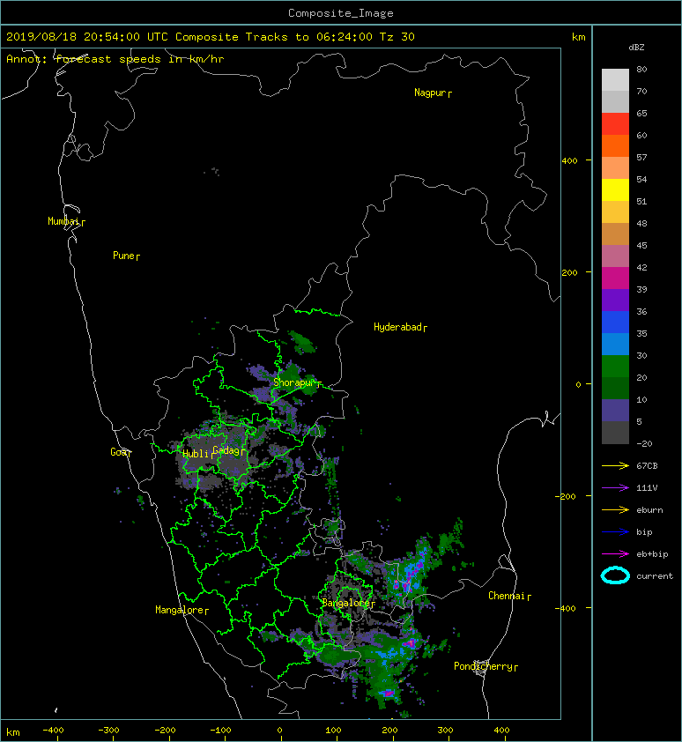
Task: Click the Mumbai city label
Action: [66, 221]
